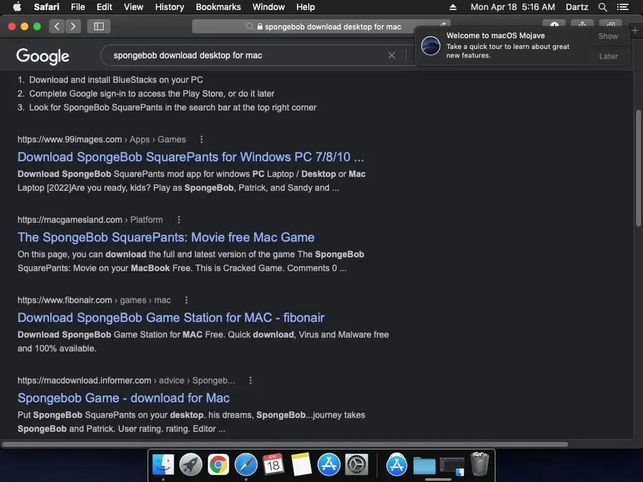The height and width of the screenshot is (482, 643).
Task: Open Notes app in the Dock
Action: (301, 465)
